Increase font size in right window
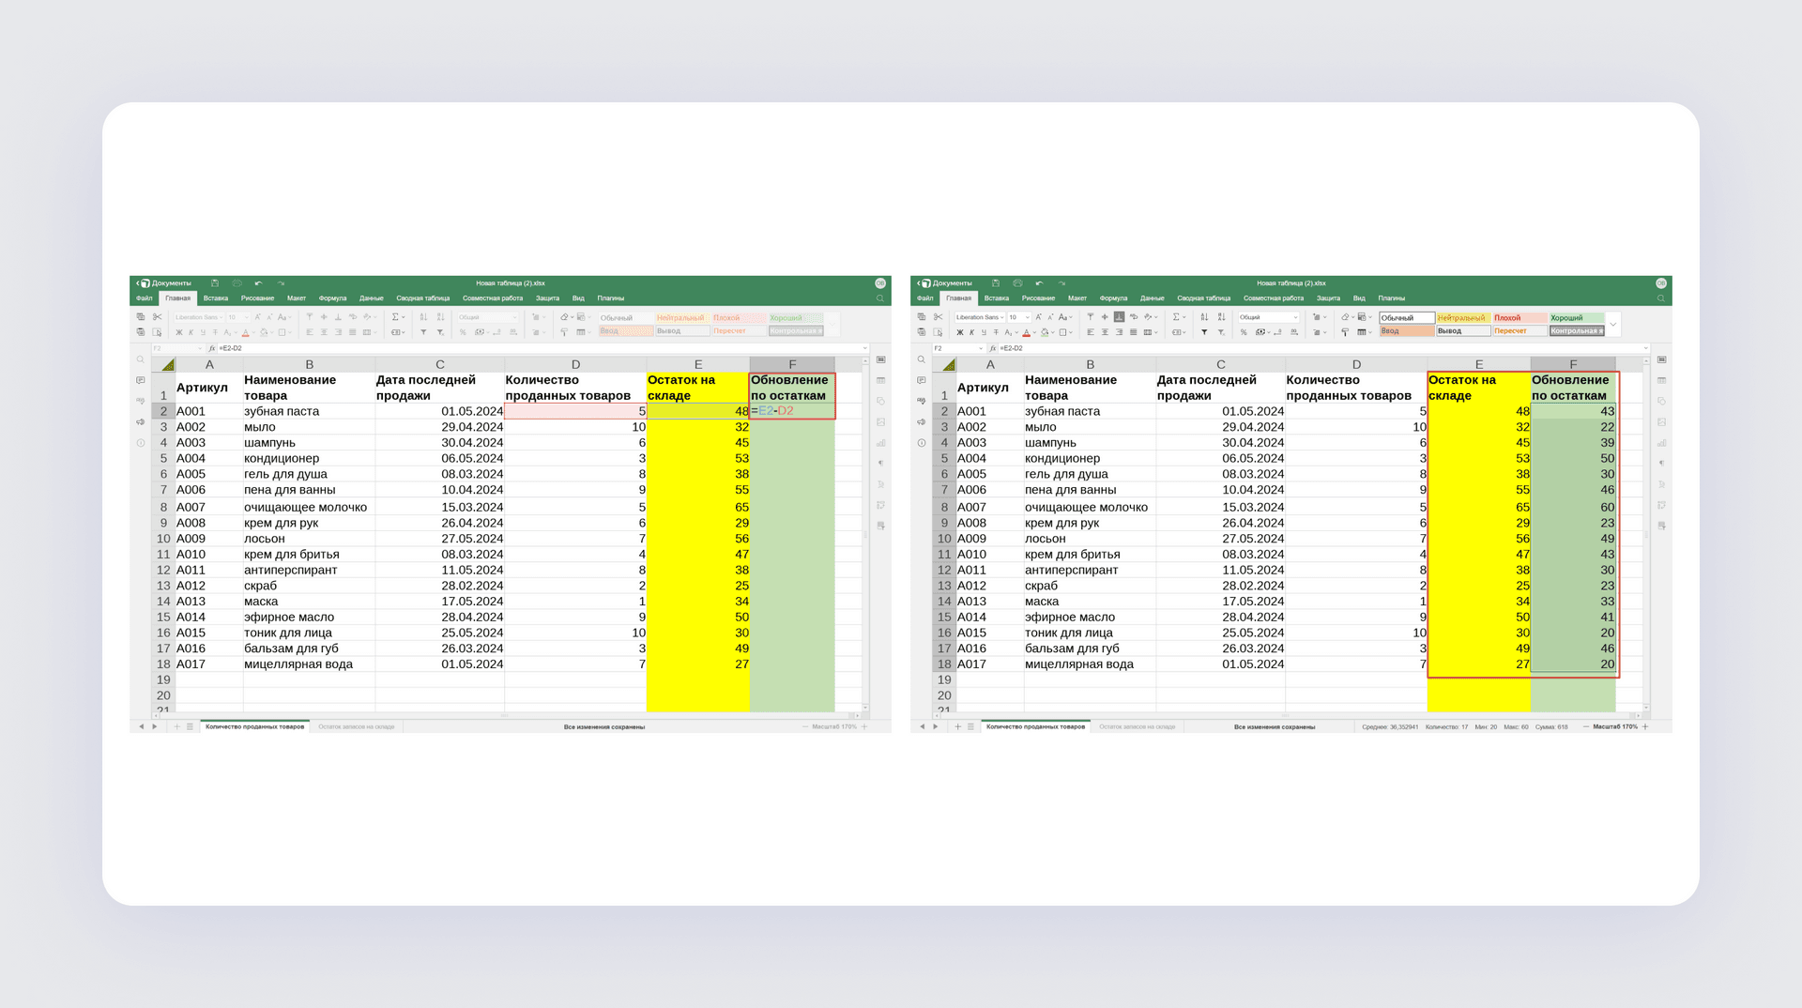1802x1008 pixels. click(1038, 317)
